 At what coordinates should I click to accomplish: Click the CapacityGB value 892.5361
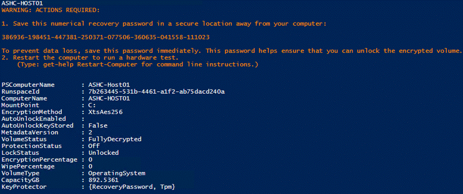[104, 180]
